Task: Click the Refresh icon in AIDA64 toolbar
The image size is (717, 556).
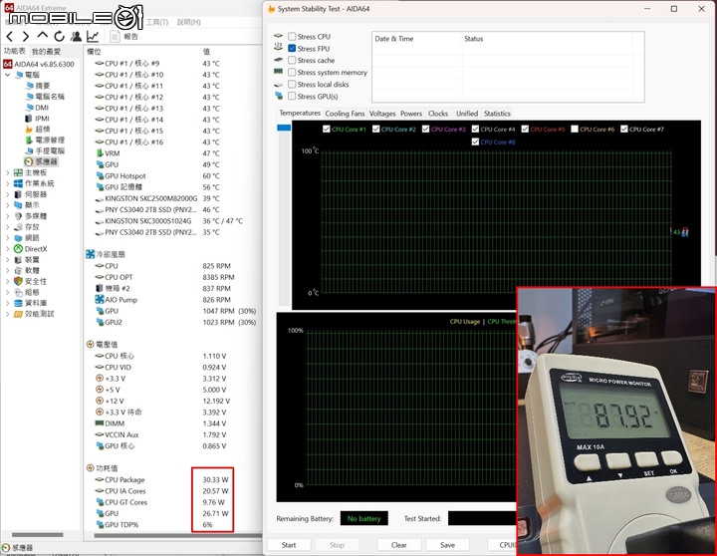Action: coord(59,36)
